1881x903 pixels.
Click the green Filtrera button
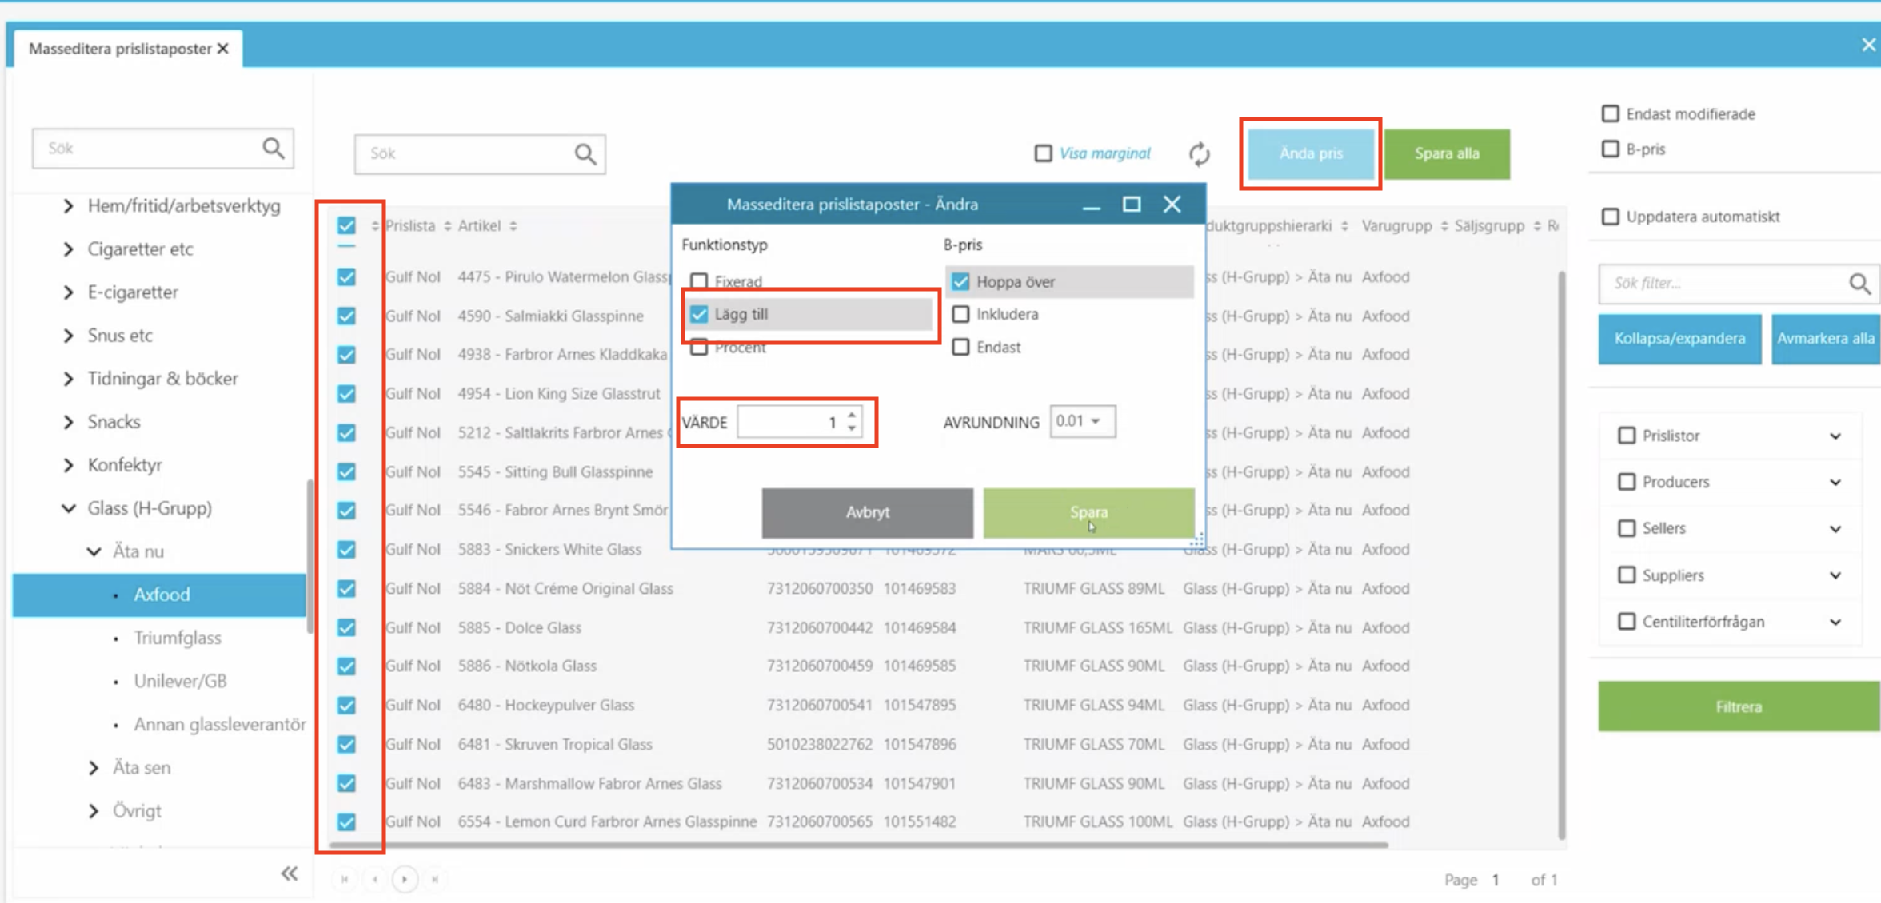(1739, 706)
